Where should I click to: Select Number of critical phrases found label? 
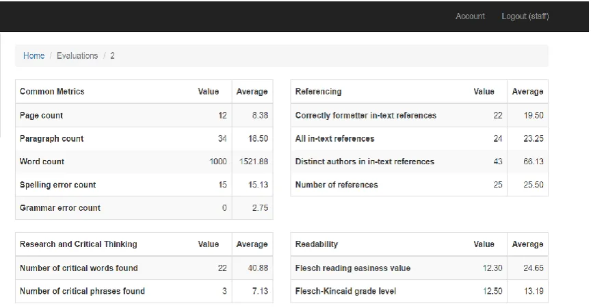tap(82, 291)
